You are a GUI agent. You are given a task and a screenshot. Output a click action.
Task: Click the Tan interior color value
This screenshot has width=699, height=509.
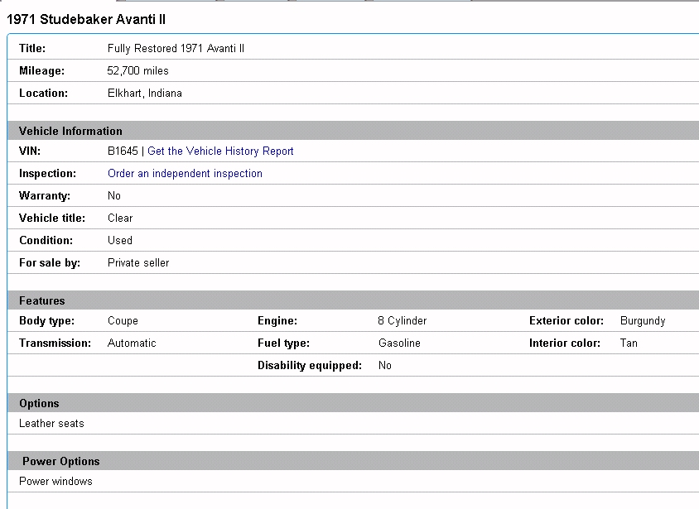(x=629, y=343)
